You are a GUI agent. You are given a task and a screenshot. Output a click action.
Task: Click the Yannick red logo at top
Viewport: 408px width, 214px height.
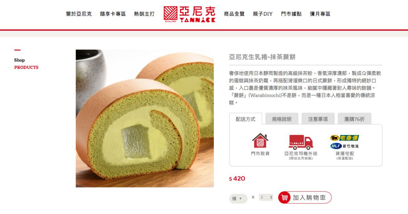click(189, 14)
